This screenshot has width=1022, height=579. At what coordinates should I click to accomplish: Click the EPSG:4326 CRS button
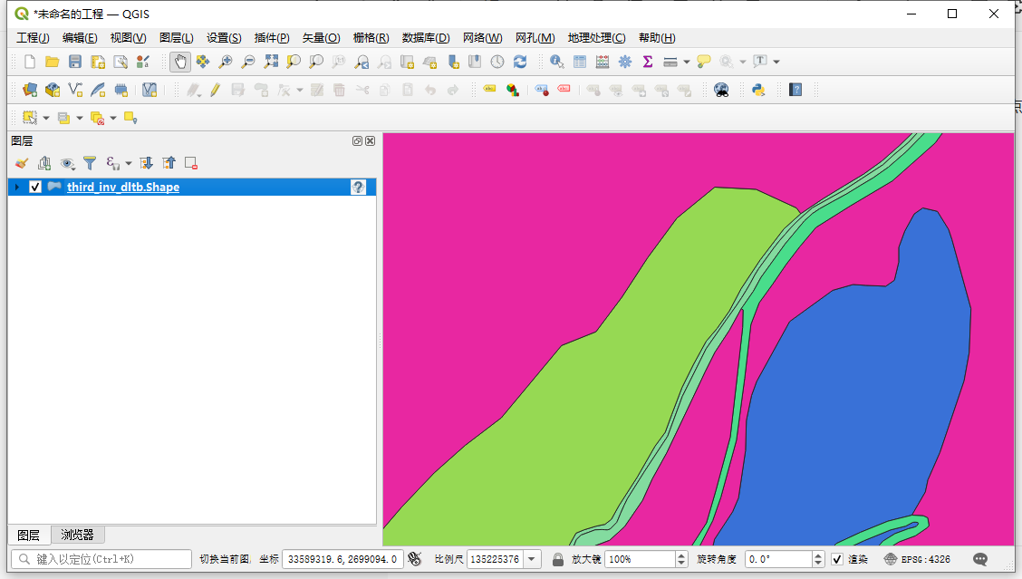coord(918,559)
